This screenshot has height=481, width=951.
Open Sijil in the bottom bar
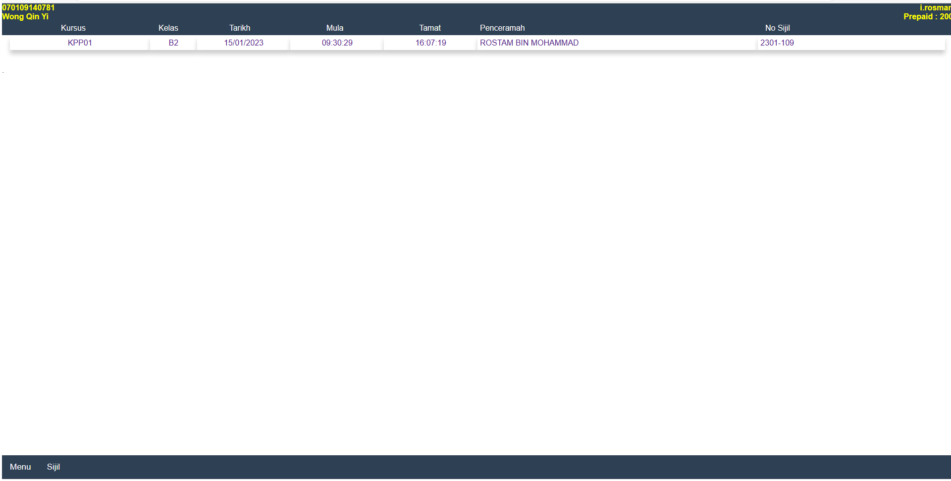pyautogui.click(x=53, y=467)
